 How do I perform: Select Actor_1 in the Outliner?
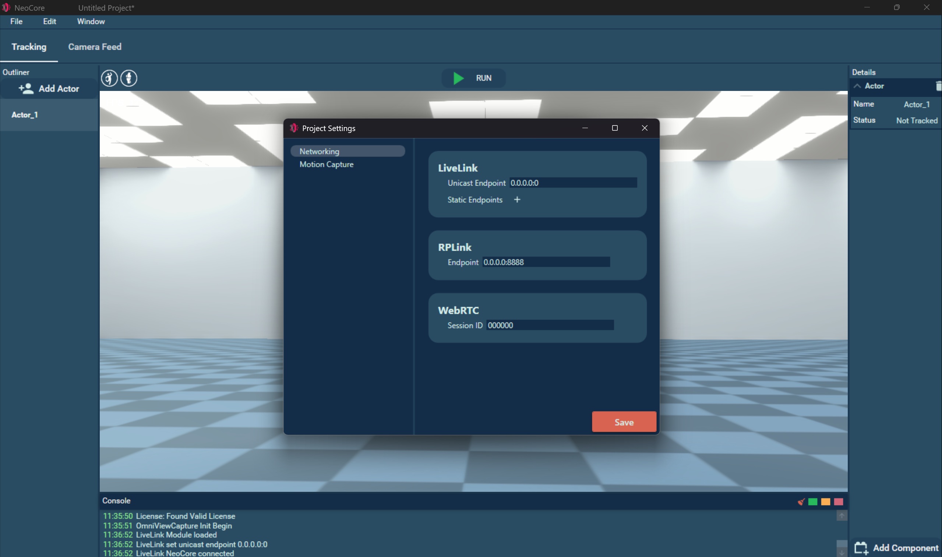coord(25,115)
